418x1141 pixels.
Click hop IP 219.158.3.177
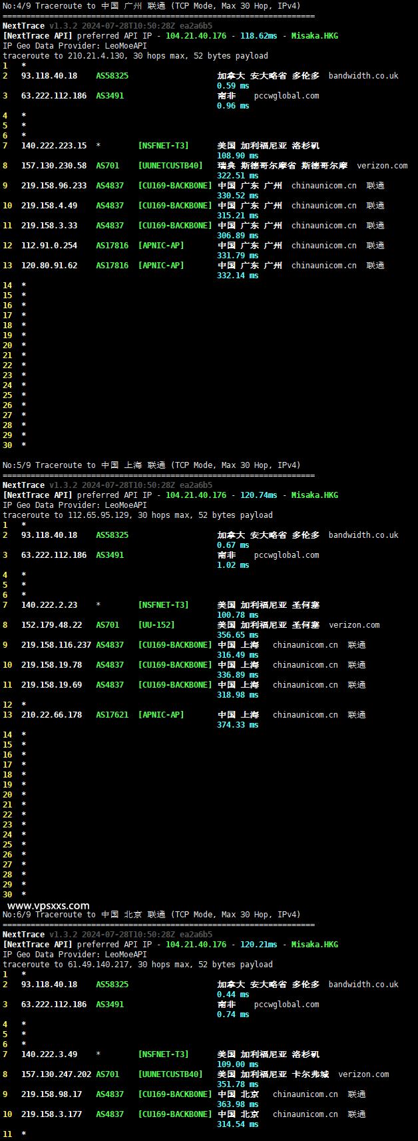click(x=52, y=1114)
